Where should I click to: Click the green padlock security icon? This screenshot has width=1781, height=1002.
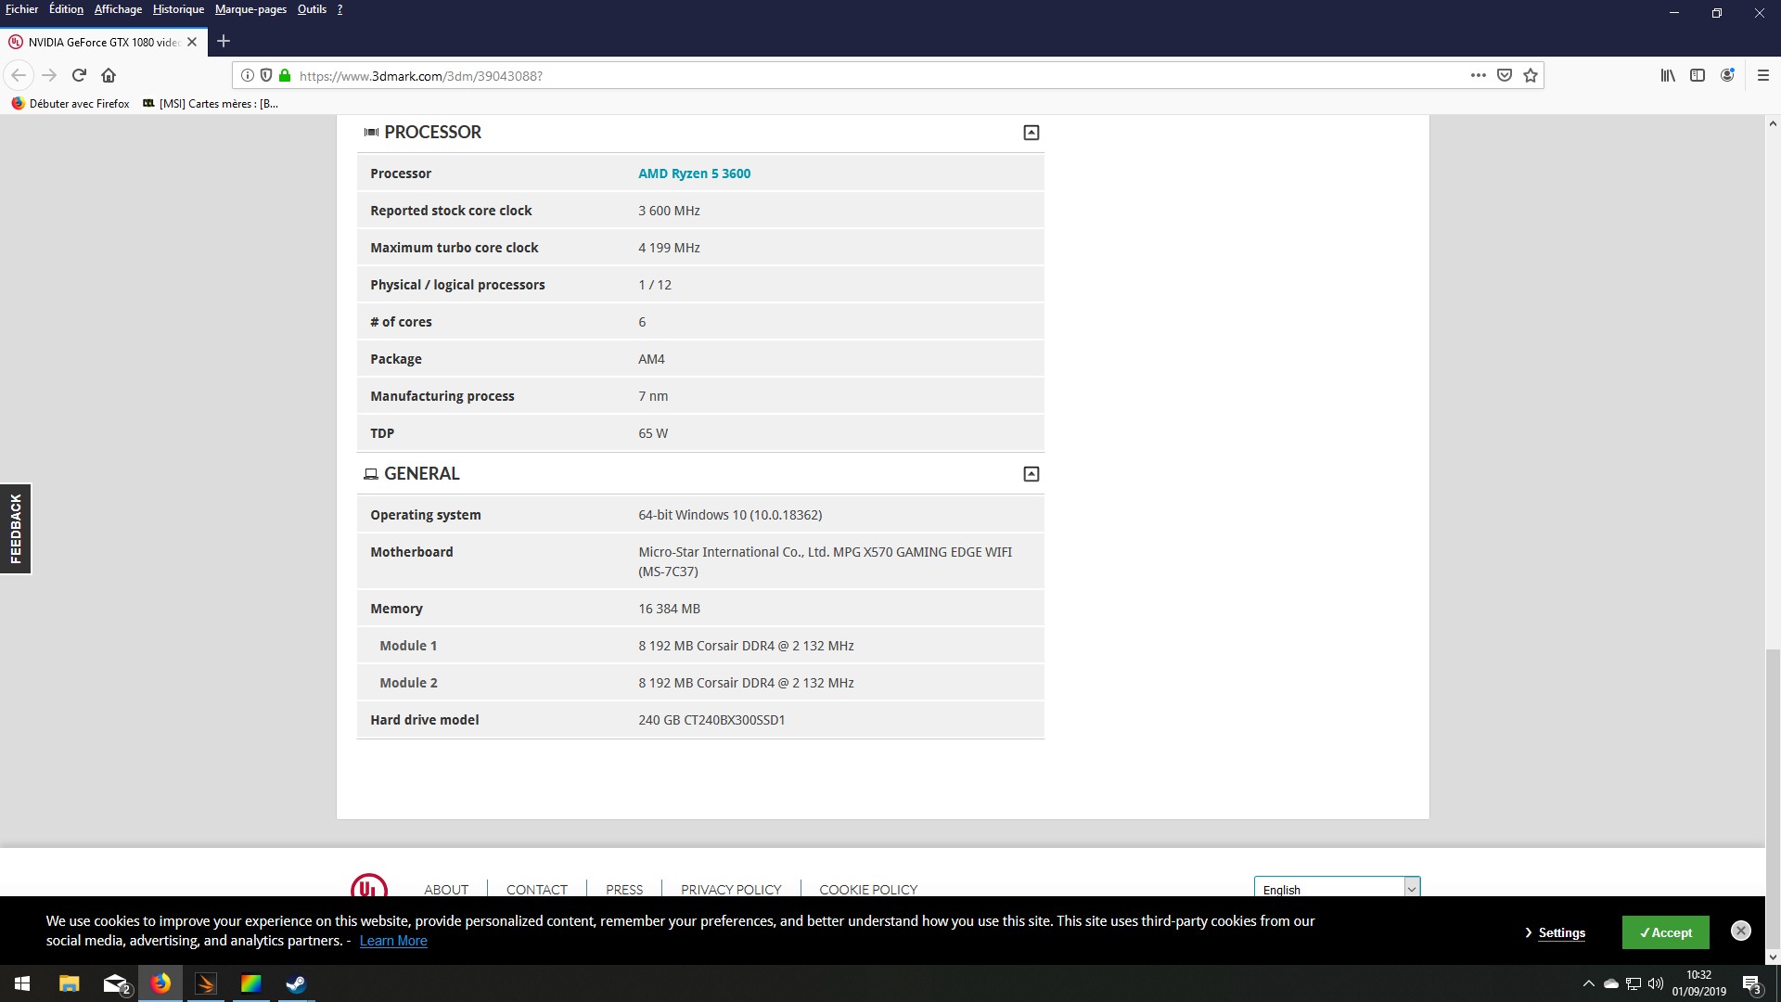point(285,75)
